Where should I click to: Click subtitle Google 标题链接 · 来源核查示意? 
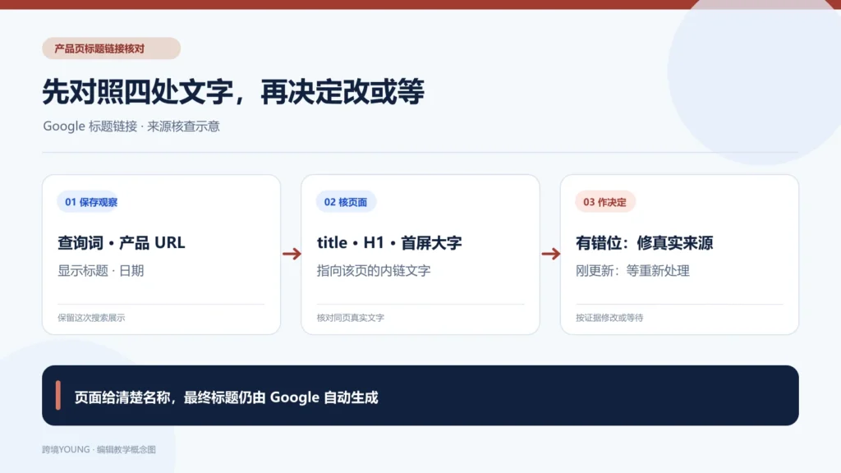[131, 126]
